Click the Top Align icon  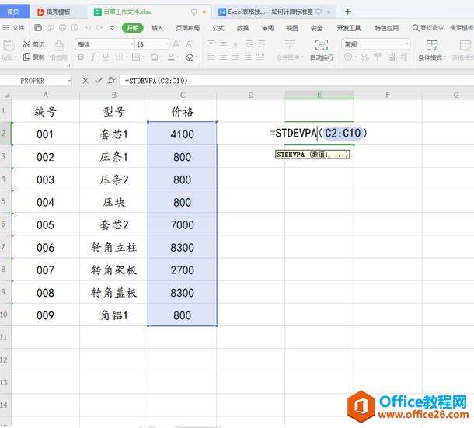[211, 44]
